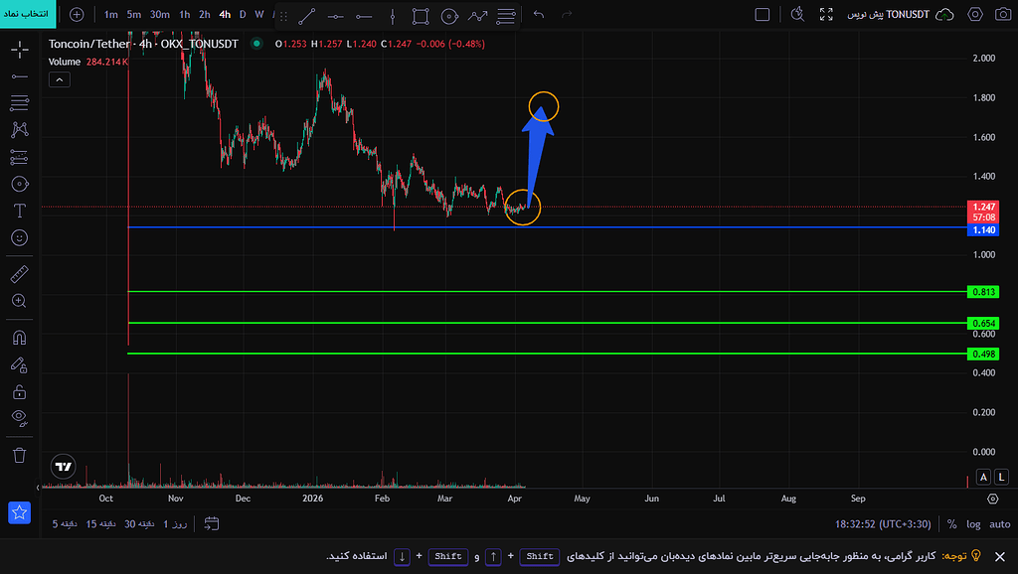Switch to 1h timeframe
Image resolution: width=1018 pixels, height=574 pixels.
[x=184, y=14]
